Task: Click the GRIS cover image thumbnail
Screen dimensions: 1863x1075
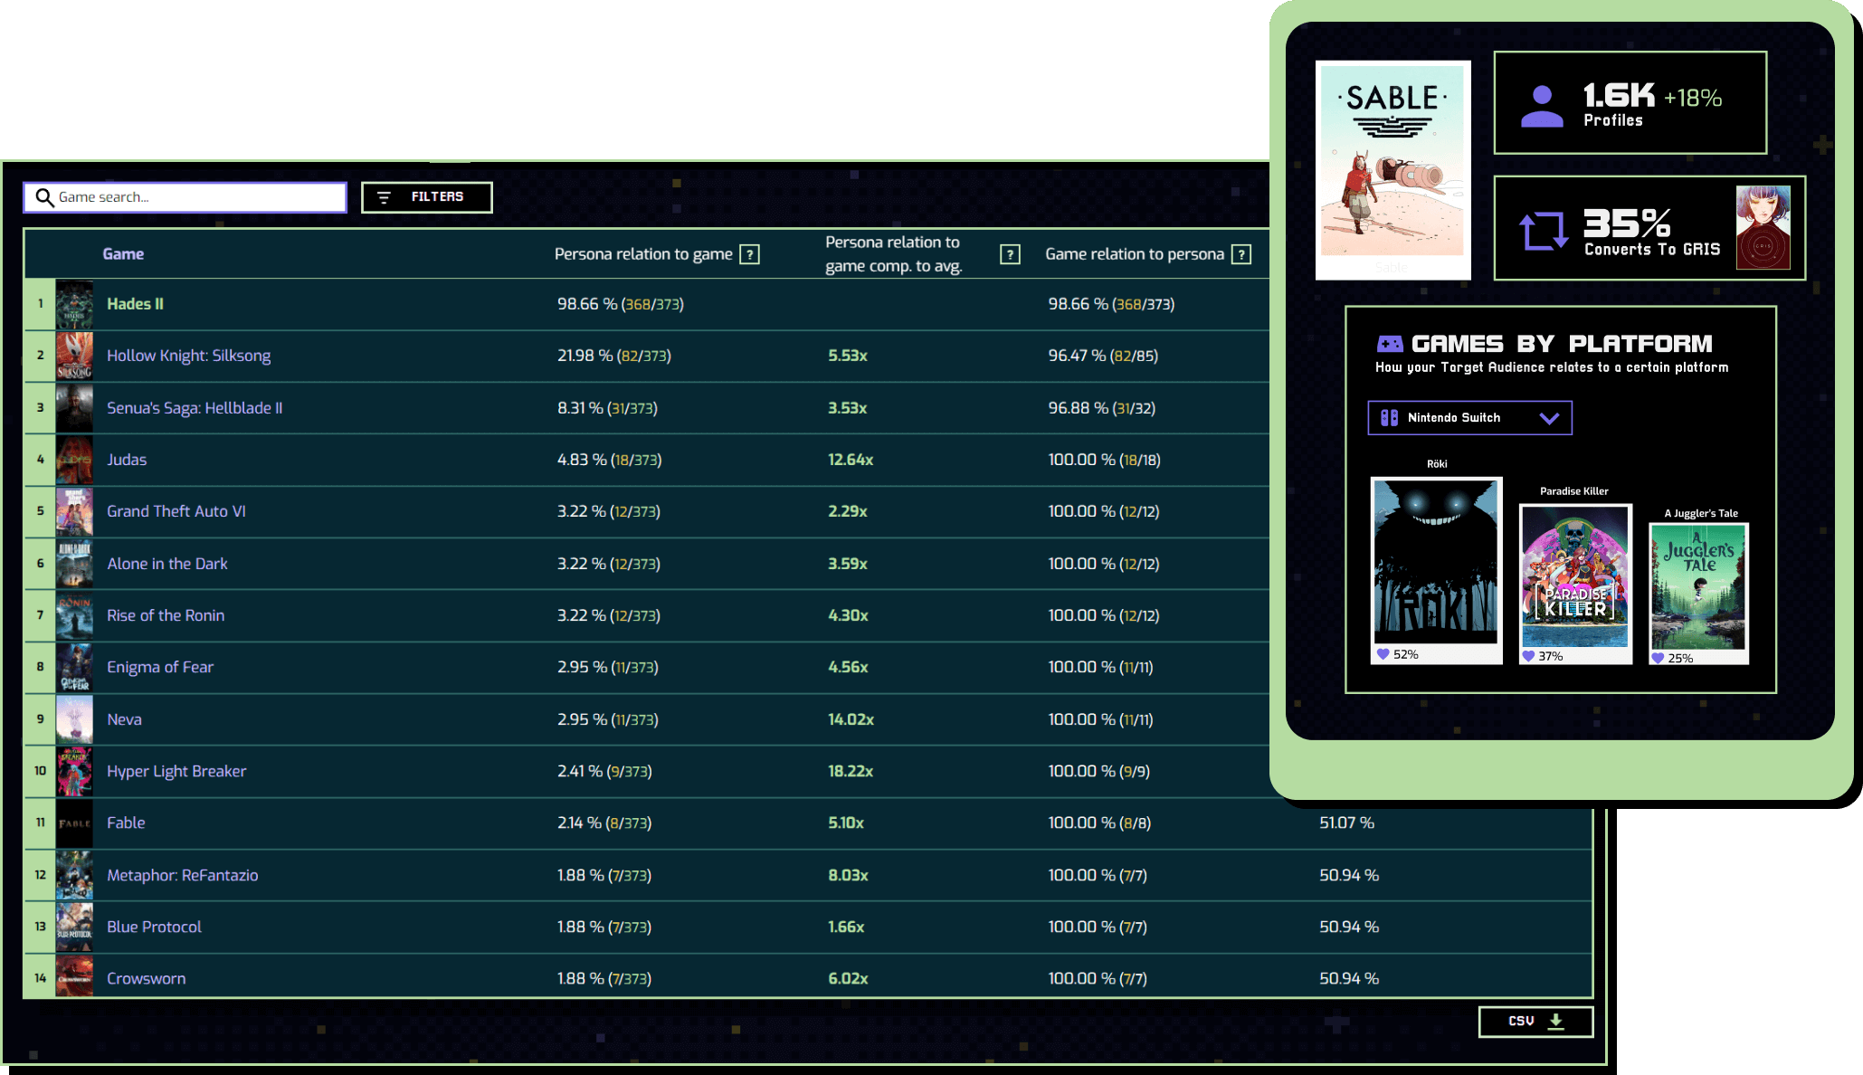Action: coord(1762,227)
